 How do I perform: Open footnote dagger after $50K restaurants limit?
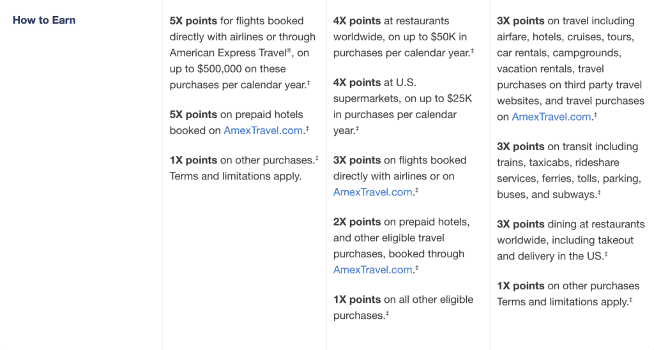pos(472,50)
